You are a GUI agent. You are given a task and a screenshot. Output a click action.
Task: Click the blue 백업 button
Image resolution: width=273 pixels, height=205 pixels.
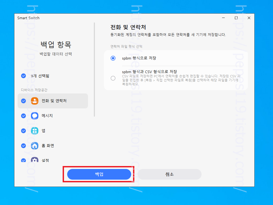[99, 174]
